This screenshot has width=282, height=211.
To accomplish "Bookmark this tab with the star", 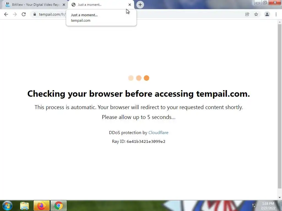I will click(x=256, y=14).
